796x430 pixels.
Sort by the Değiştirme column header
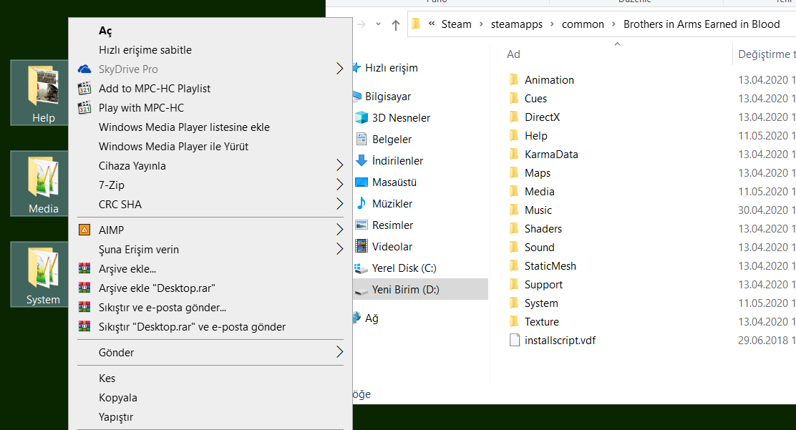point(766,54)
